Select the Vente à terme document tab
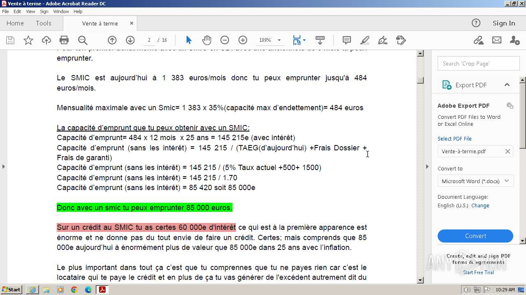The image size is (526, 295). (x=100, y=23)
